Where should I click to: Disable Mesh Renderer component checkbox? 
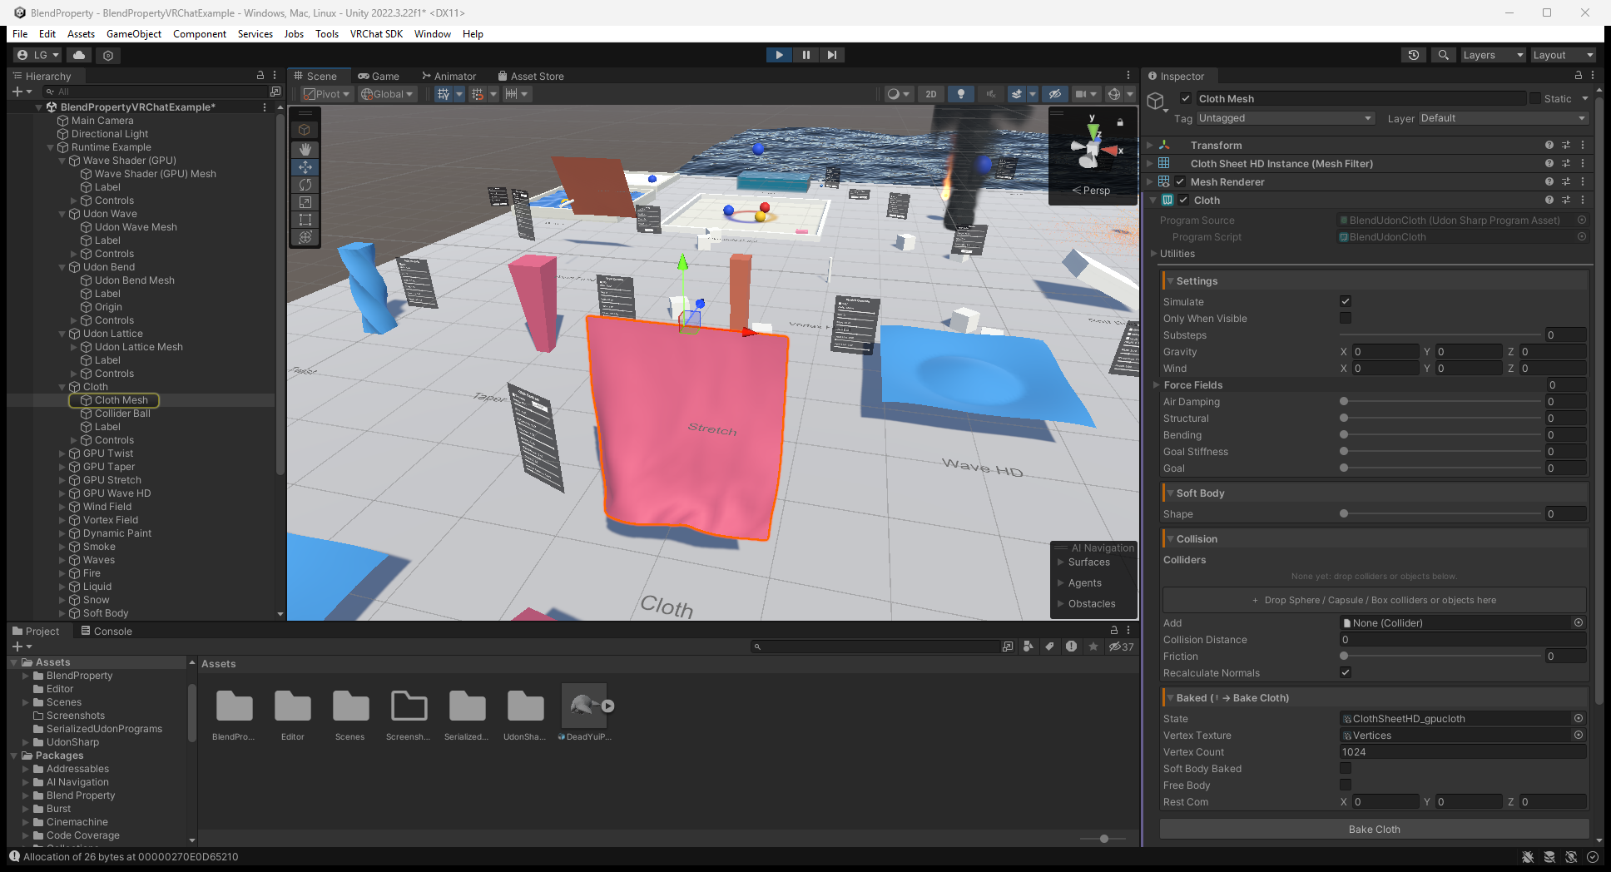coord(1180,181)
